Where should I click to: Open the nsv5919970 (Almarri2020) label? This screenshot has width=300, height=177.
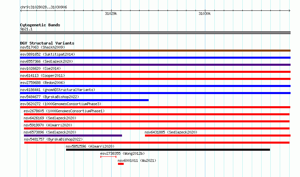tap(48, 125)
